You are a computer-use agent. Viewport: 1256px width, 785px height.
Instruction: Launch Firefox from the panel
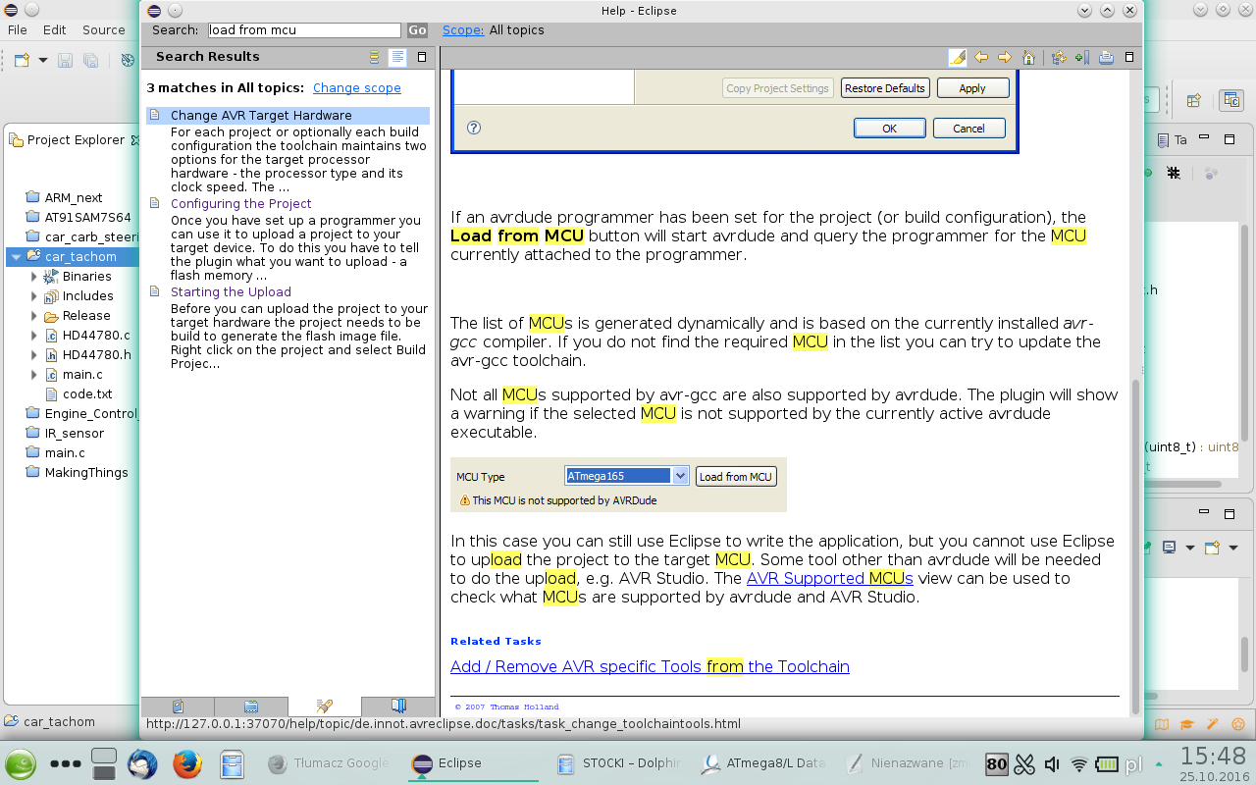(187, 763)
